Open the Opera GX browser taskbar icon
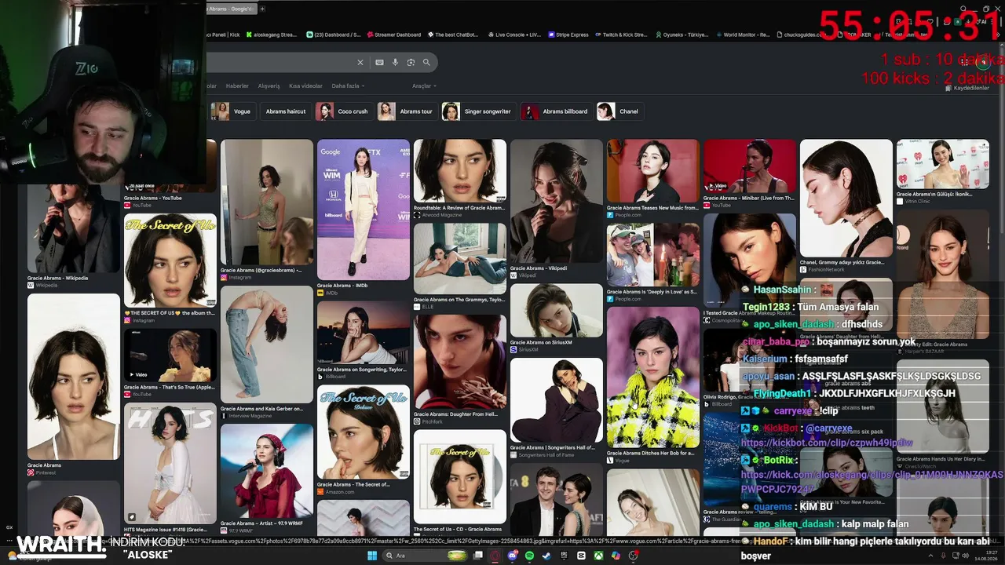The width and height of the screenshot is (1005, 565). tap(495, 556)
